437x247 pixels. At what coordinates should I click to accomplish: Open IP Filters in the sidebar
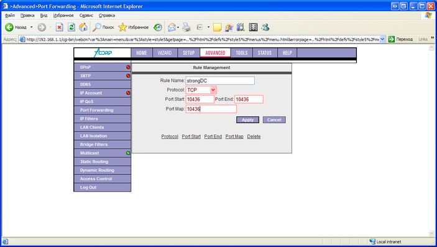point(103,119)
